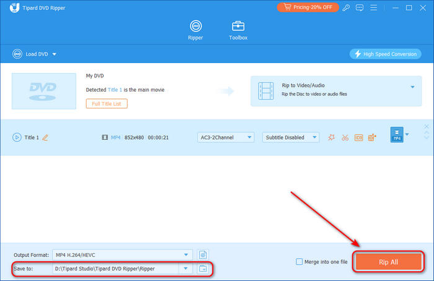The height and width of the screenshot is (281, 434).
Task: Click the Title 1 link in detected text
Action: pyautogui.click(x=115, y=90)
